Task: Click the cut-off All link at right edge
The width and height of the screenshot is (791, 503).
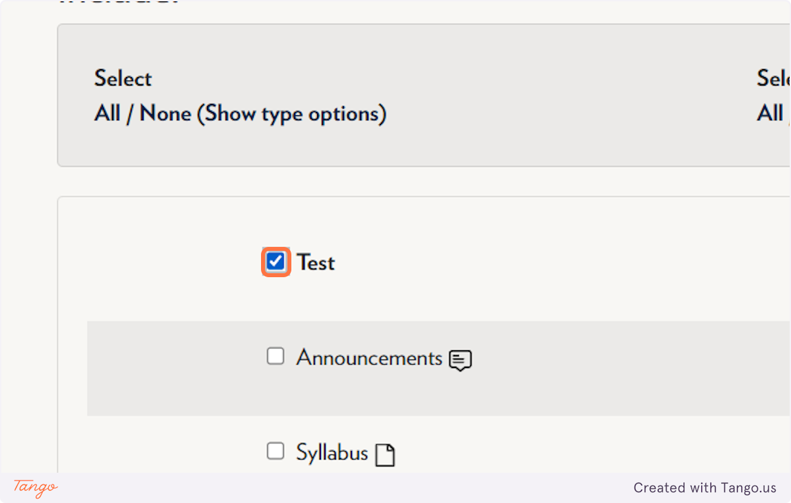Action: 770,113
